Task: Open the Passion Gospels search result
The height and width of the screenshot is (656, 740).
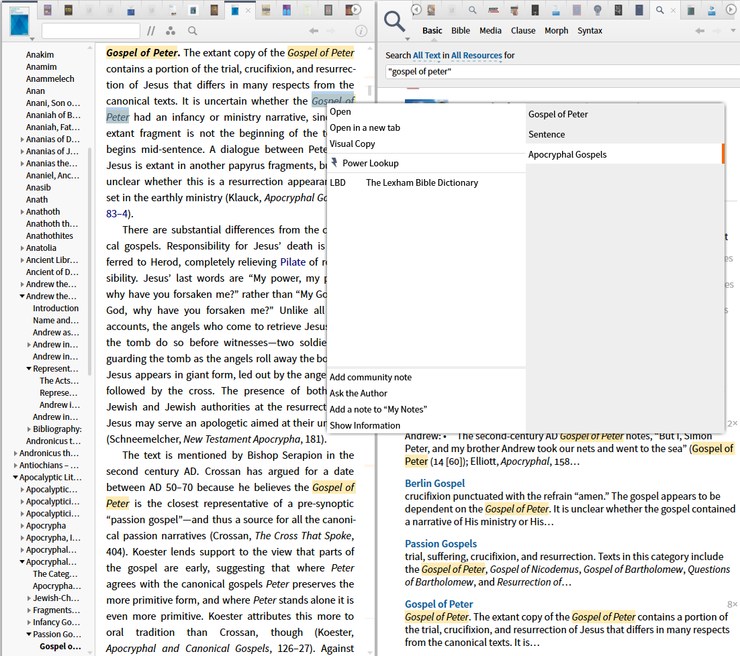Action: coord(441,544)
